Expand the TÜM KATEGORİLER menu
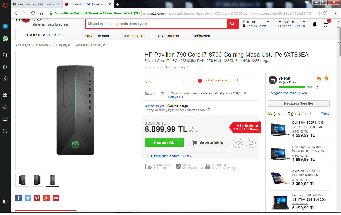Image resolution: width=341 pixels, height=215 pixels. [x=39, y=35]
